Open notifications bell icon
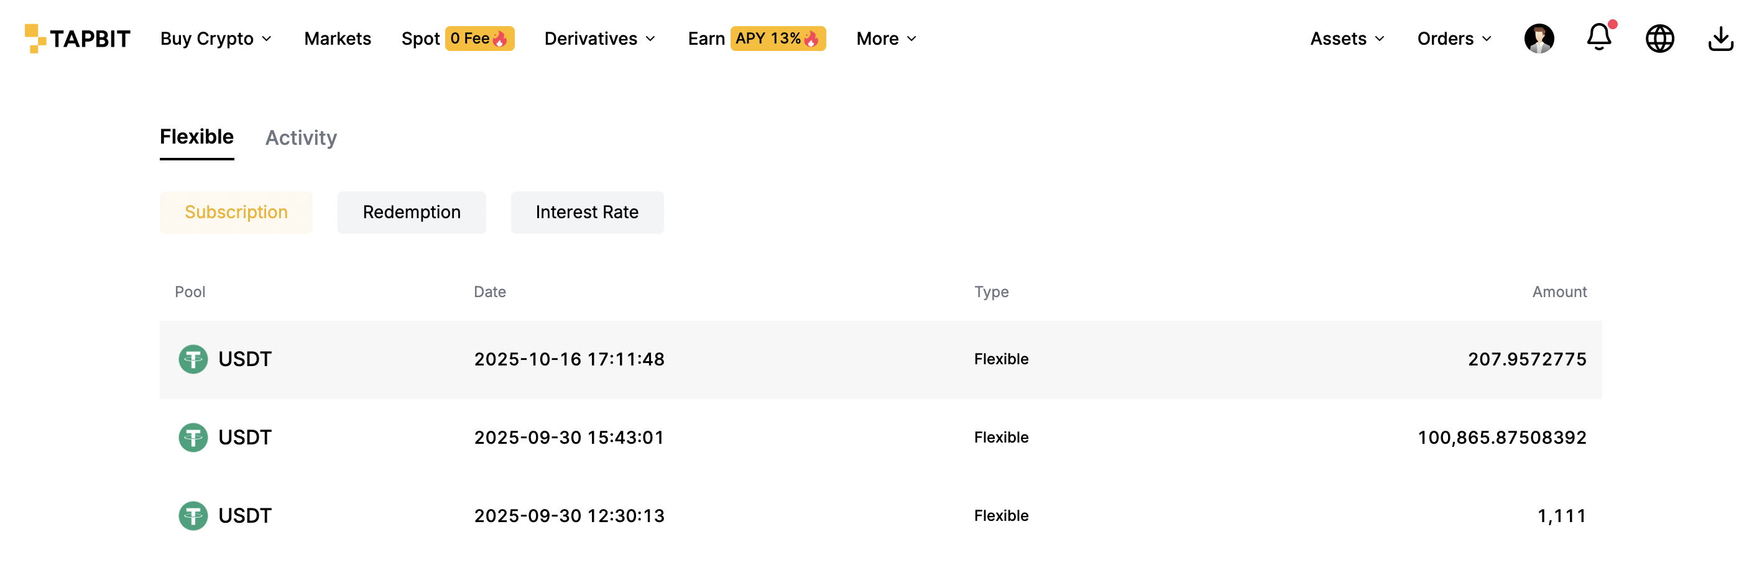Image resolution: width=1762 pixels, height=588 pixels. (x=1599, y=37)
